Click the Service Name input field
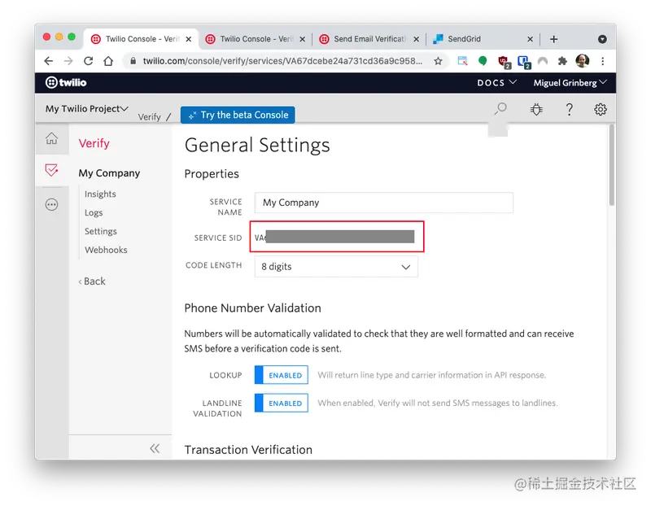Image resolution: width=651 pixels, height=506 pixels. 383,203
